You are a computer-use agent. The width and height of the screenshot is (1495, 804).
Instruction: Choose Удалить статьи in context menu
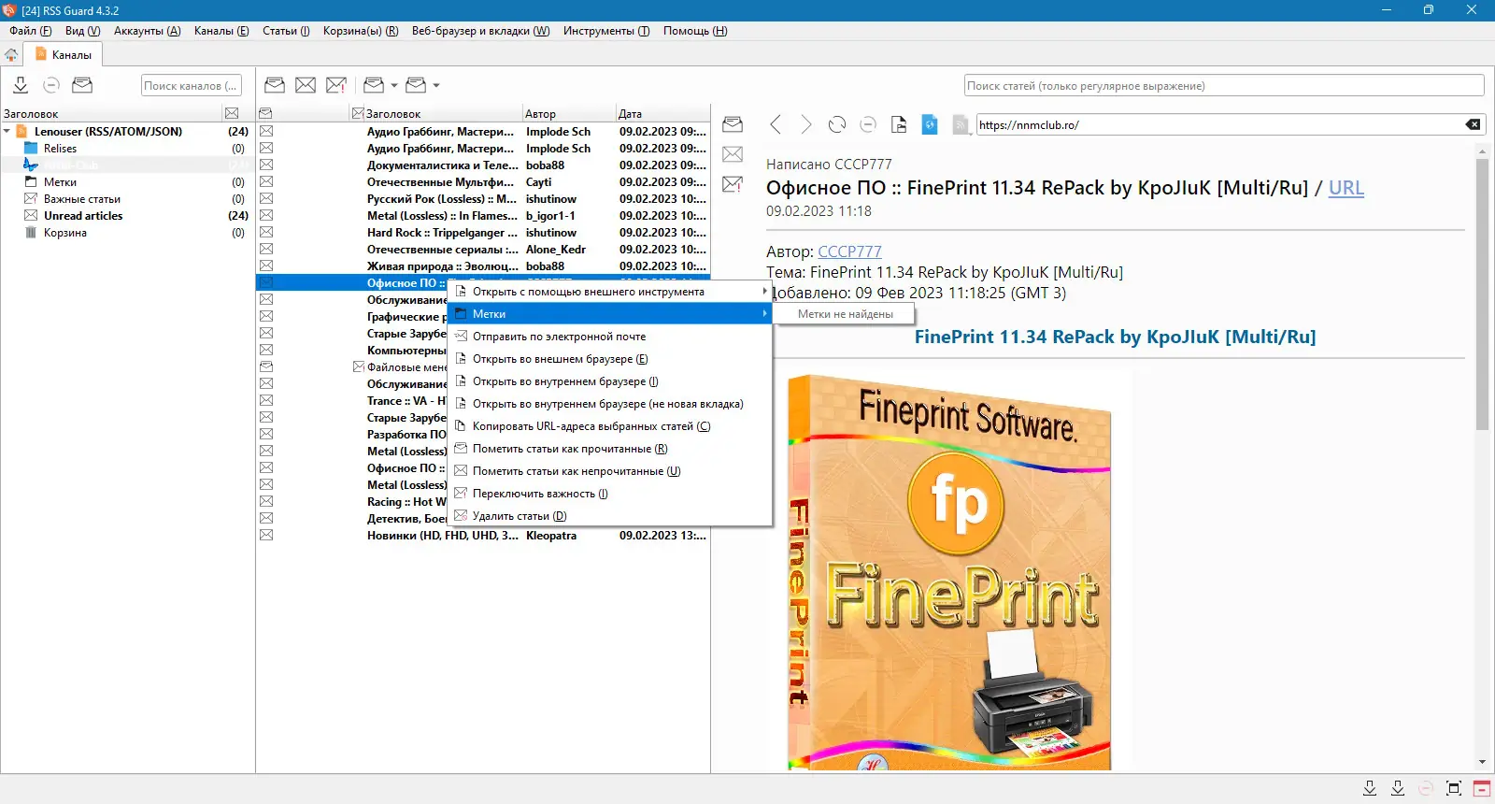[x=610, y=516]
